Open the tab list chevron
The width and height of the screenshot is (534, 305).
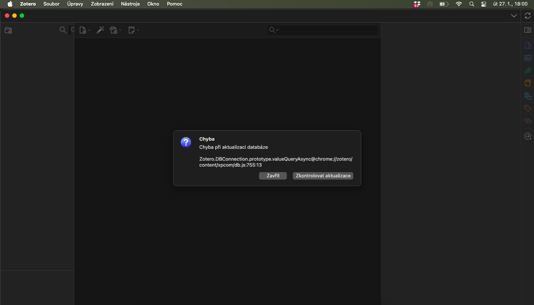(x=514, y=16)
